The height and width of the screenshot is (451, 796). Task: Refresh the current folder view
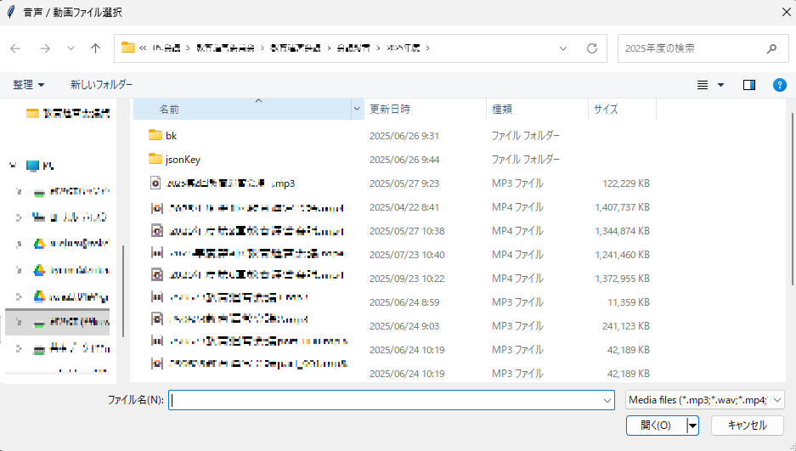(x=592, y=48)
